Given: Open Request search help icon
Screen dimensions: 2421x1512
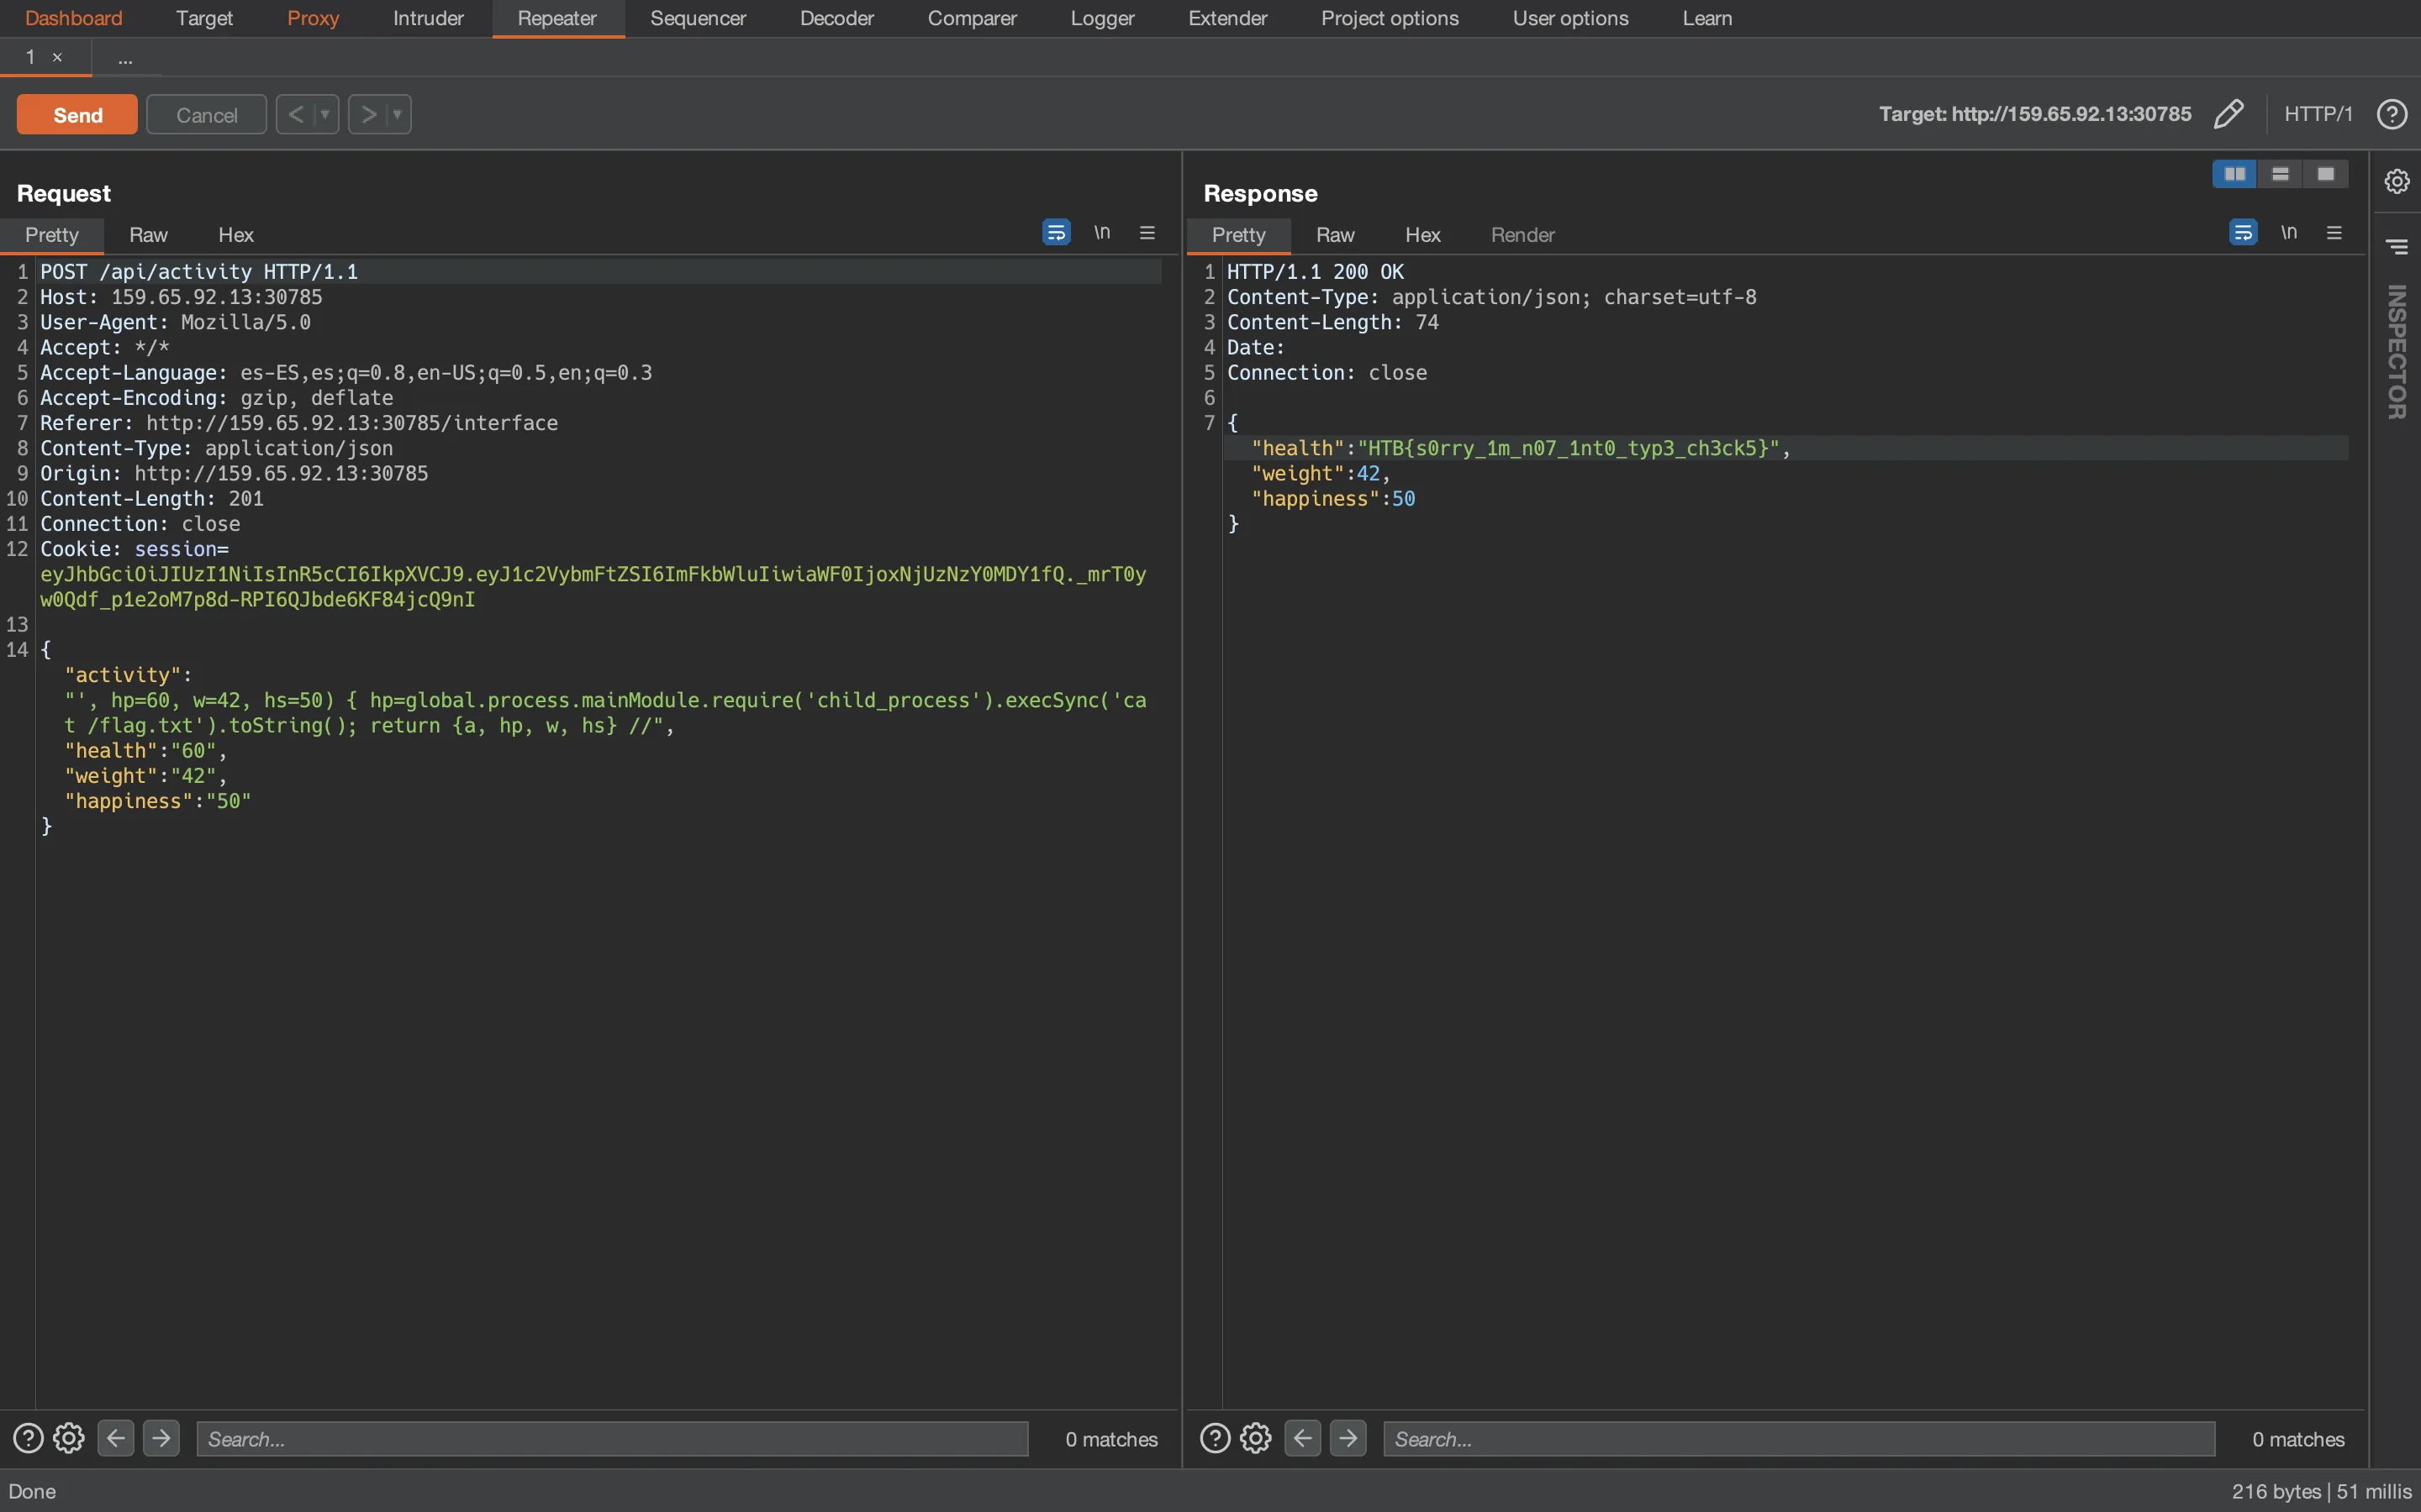Looking at the screenshot, I should pos(28,1438).
